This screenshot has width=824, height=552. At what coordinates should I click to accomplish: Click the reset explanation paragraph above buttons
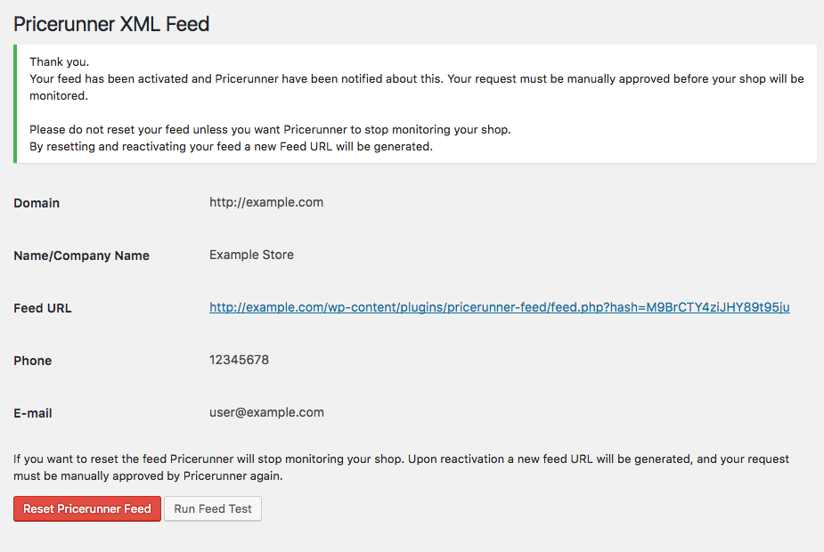[x=401, y=467]
